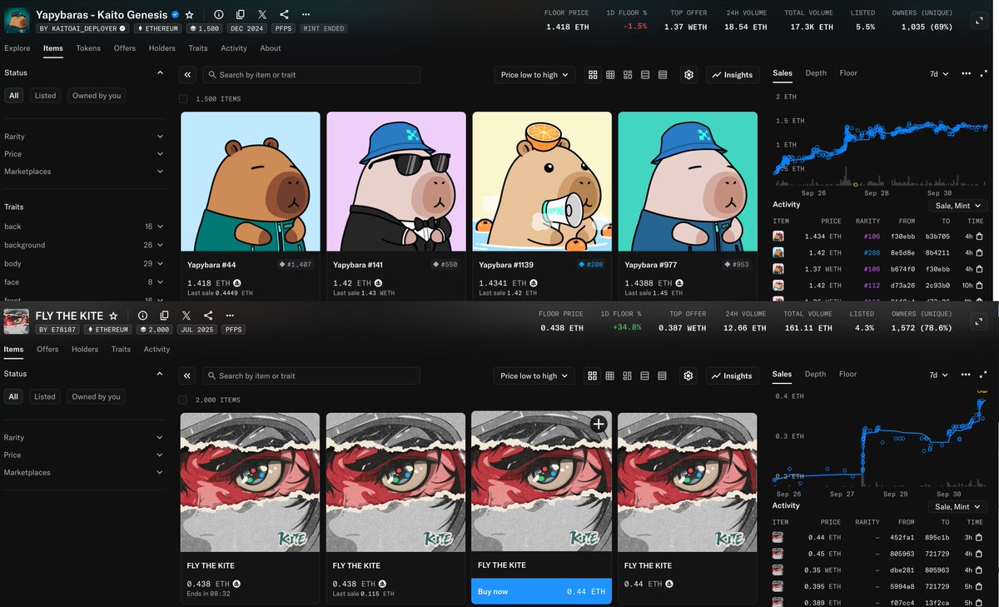This screenshot has width=999, height=607.
Task: Open the settings gear in the Yapybaras toolbar
Action: (x=688, y=75)
